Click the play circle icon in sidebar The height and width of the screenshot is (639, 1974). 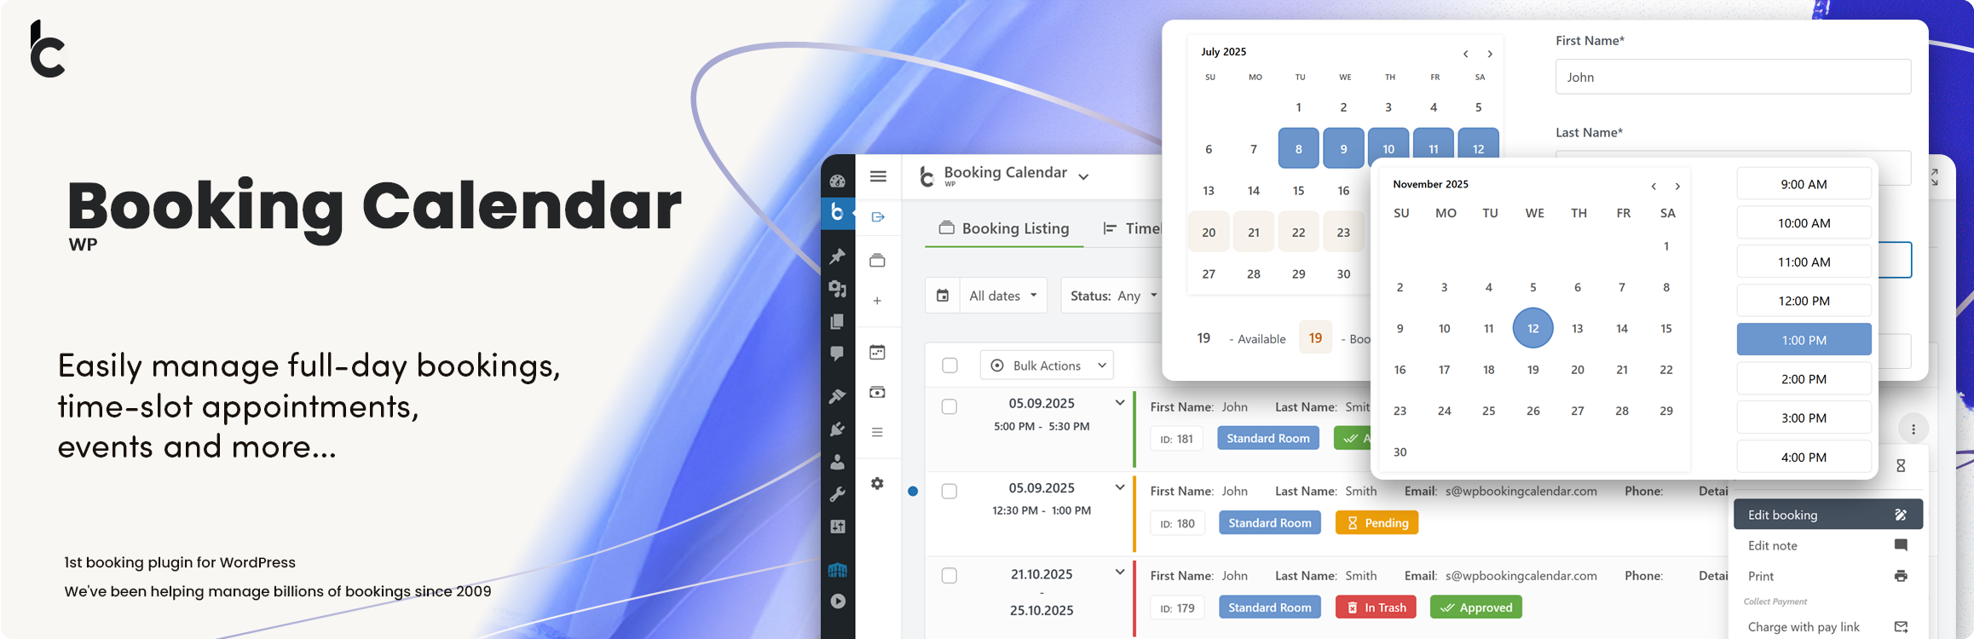(x=838, y=602)
